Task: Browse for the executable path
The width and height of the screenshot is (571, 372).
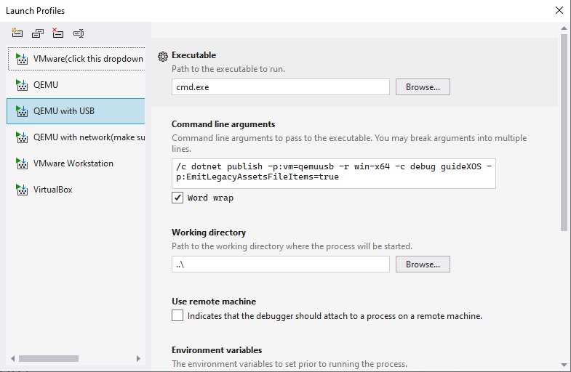Action: click(423, 87)
